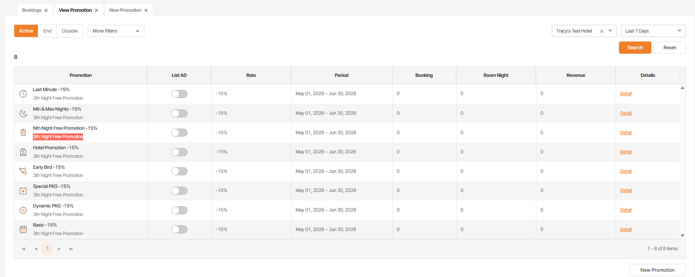Enable List AD for Early Bird promotion
The image size is (695, 277).
tap(179, 171)
